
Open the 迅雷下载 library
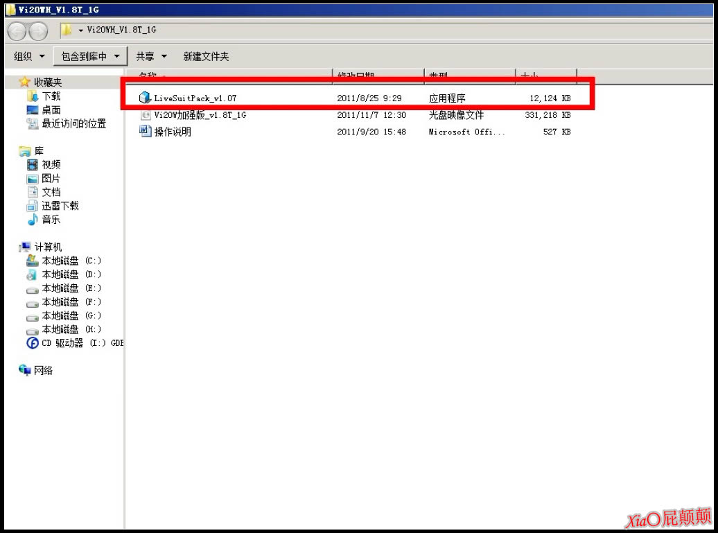pos(60,206)
